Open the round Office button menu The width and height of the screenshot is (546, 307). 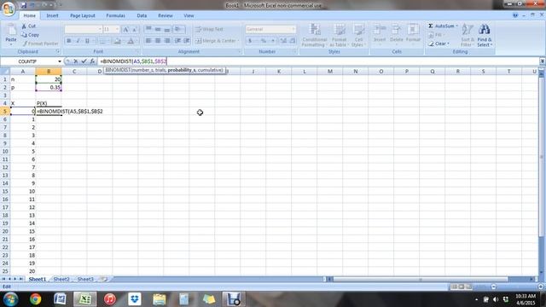click(x=8, y=9)
